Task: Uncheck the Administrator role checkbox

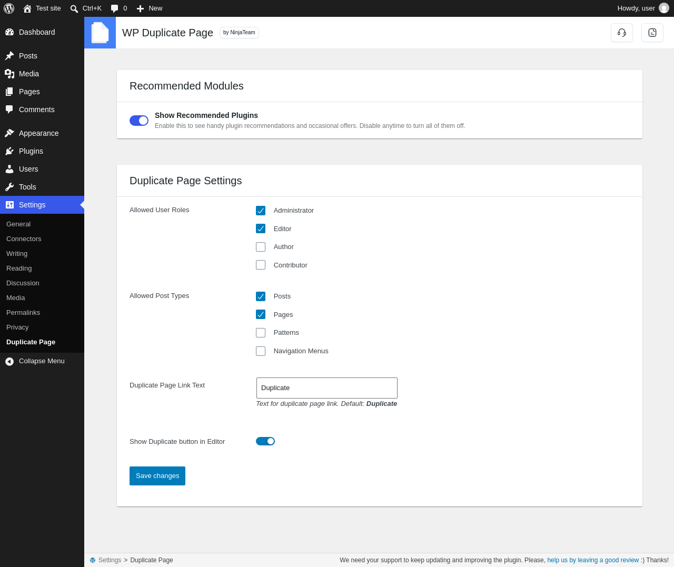Action: pos(261,211)
